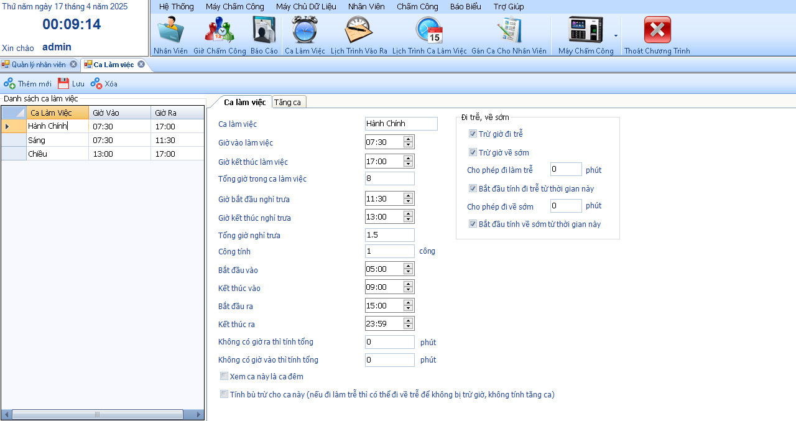
Task: Open the Báo Cáo report icon
Action: (x=264, y=31)
